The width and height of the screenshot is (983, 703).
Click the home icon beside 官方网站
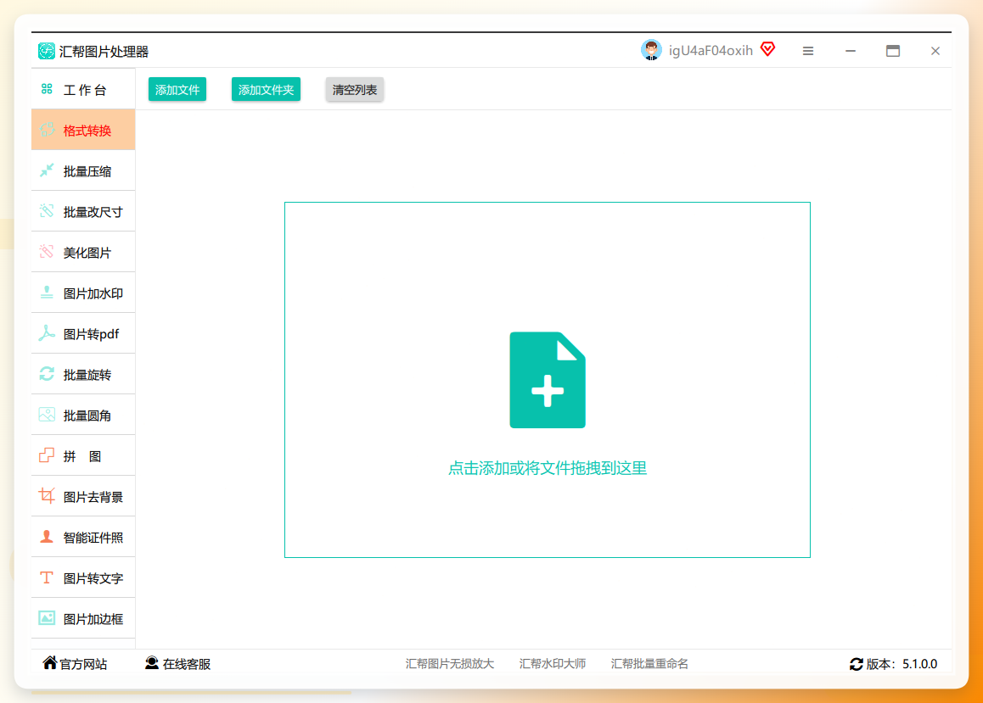click(49, 663)
